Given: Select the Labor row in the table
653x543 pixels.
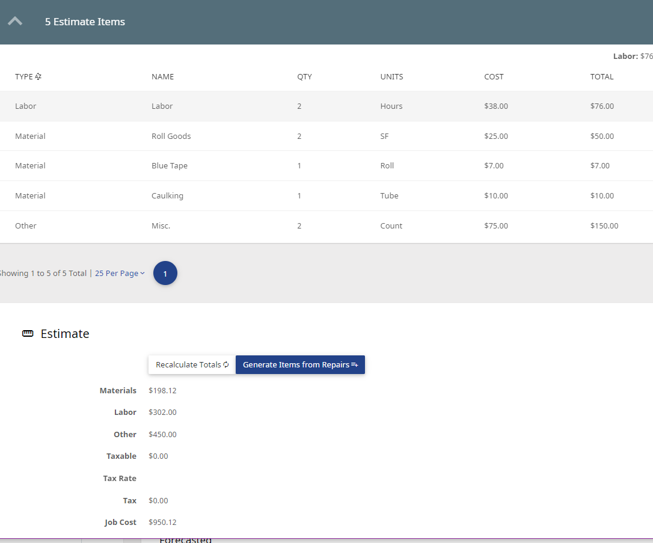Looking at the screenshot, I should click(326, 106).
